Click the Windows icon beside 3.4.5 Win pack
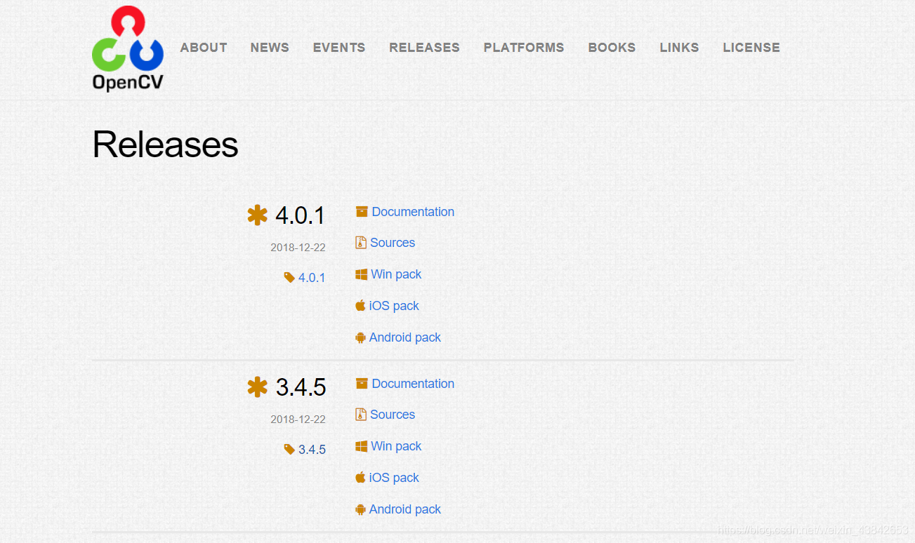 pos(362,446)
